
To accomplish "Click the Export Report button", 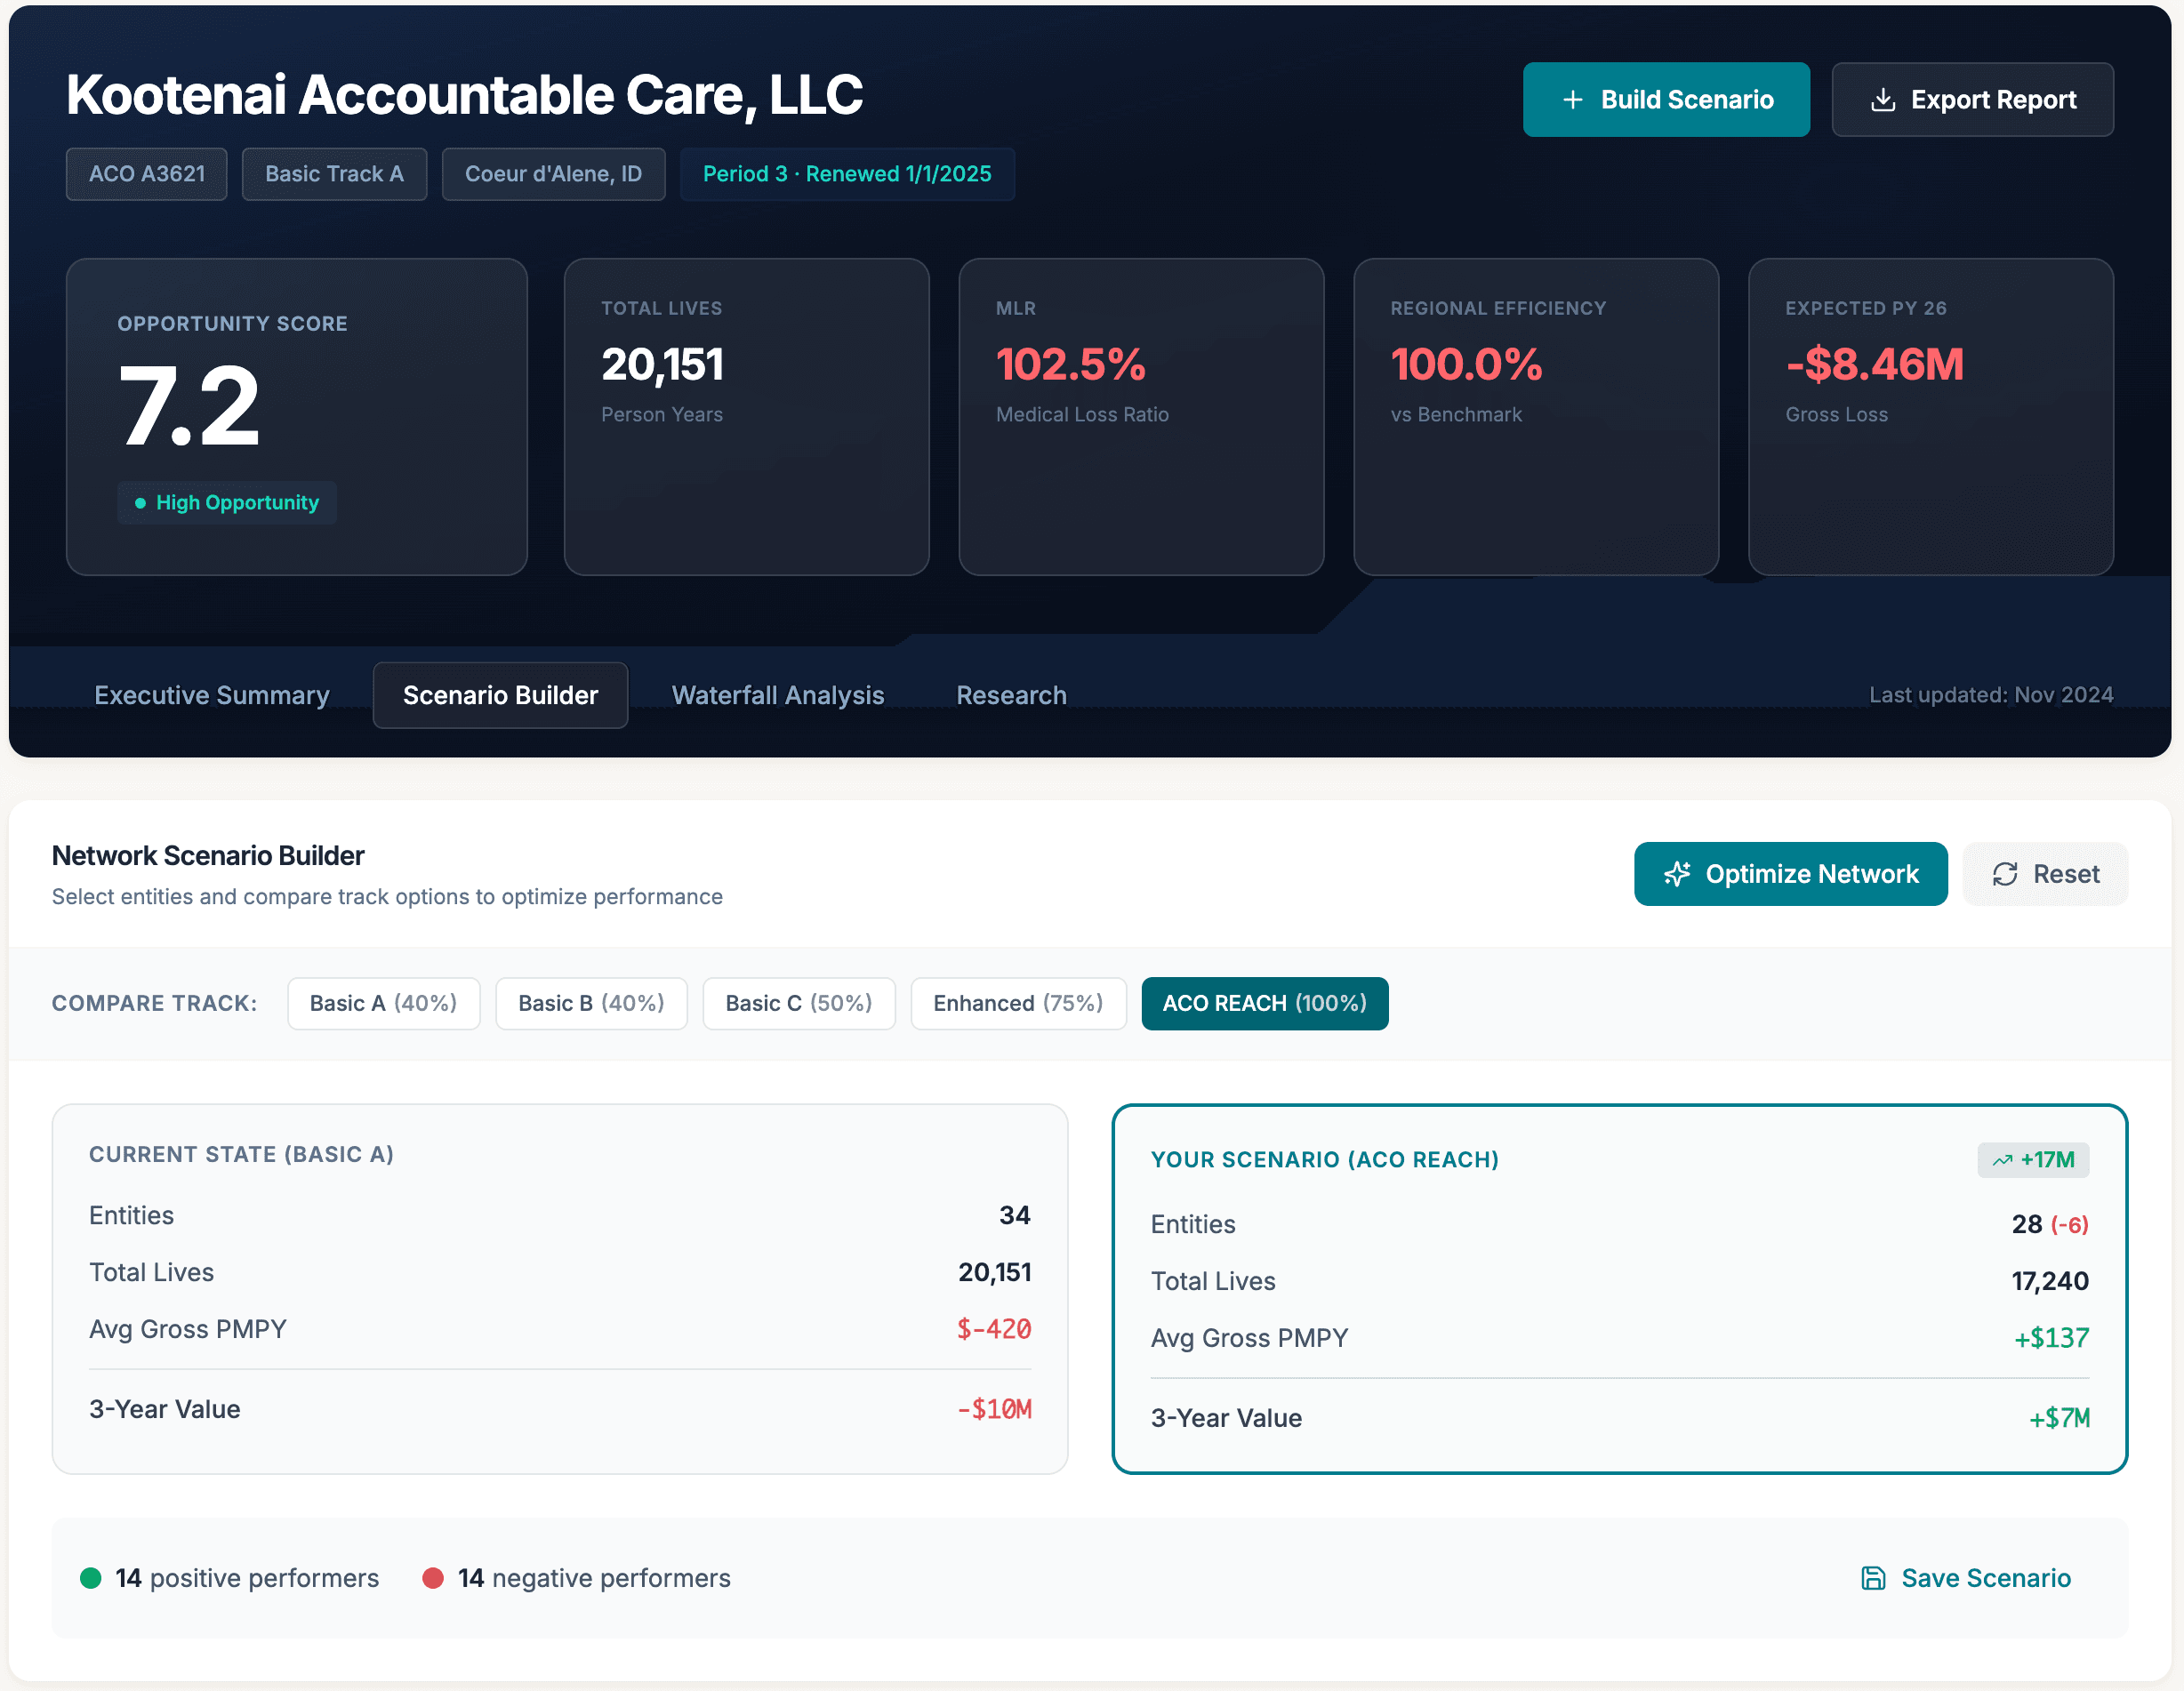I will click(1972, 99).
